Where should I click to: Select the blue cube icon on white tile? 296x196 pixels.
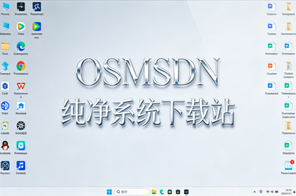click(5, 86)
